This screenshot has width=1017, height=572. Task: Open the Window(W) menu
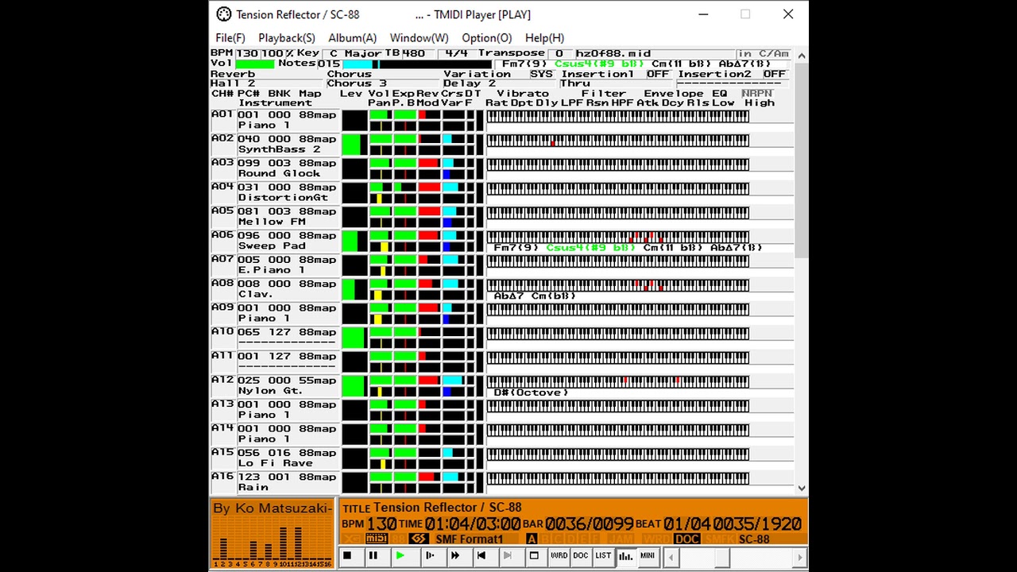(x=419, y=37)
